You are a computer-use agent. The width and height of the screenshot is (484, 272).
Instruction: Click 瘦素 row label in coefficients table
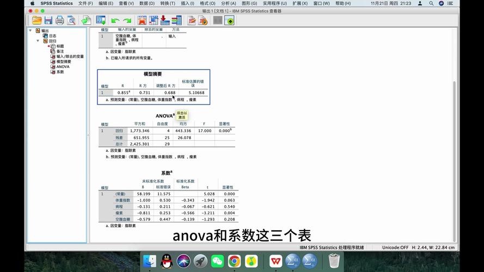point(119,213)
